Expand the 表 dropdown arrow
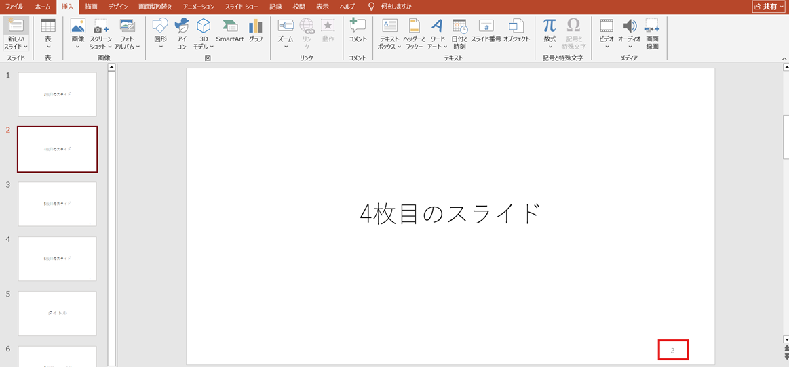This screenshot has width=789, height=367. (x=47, y=47)
